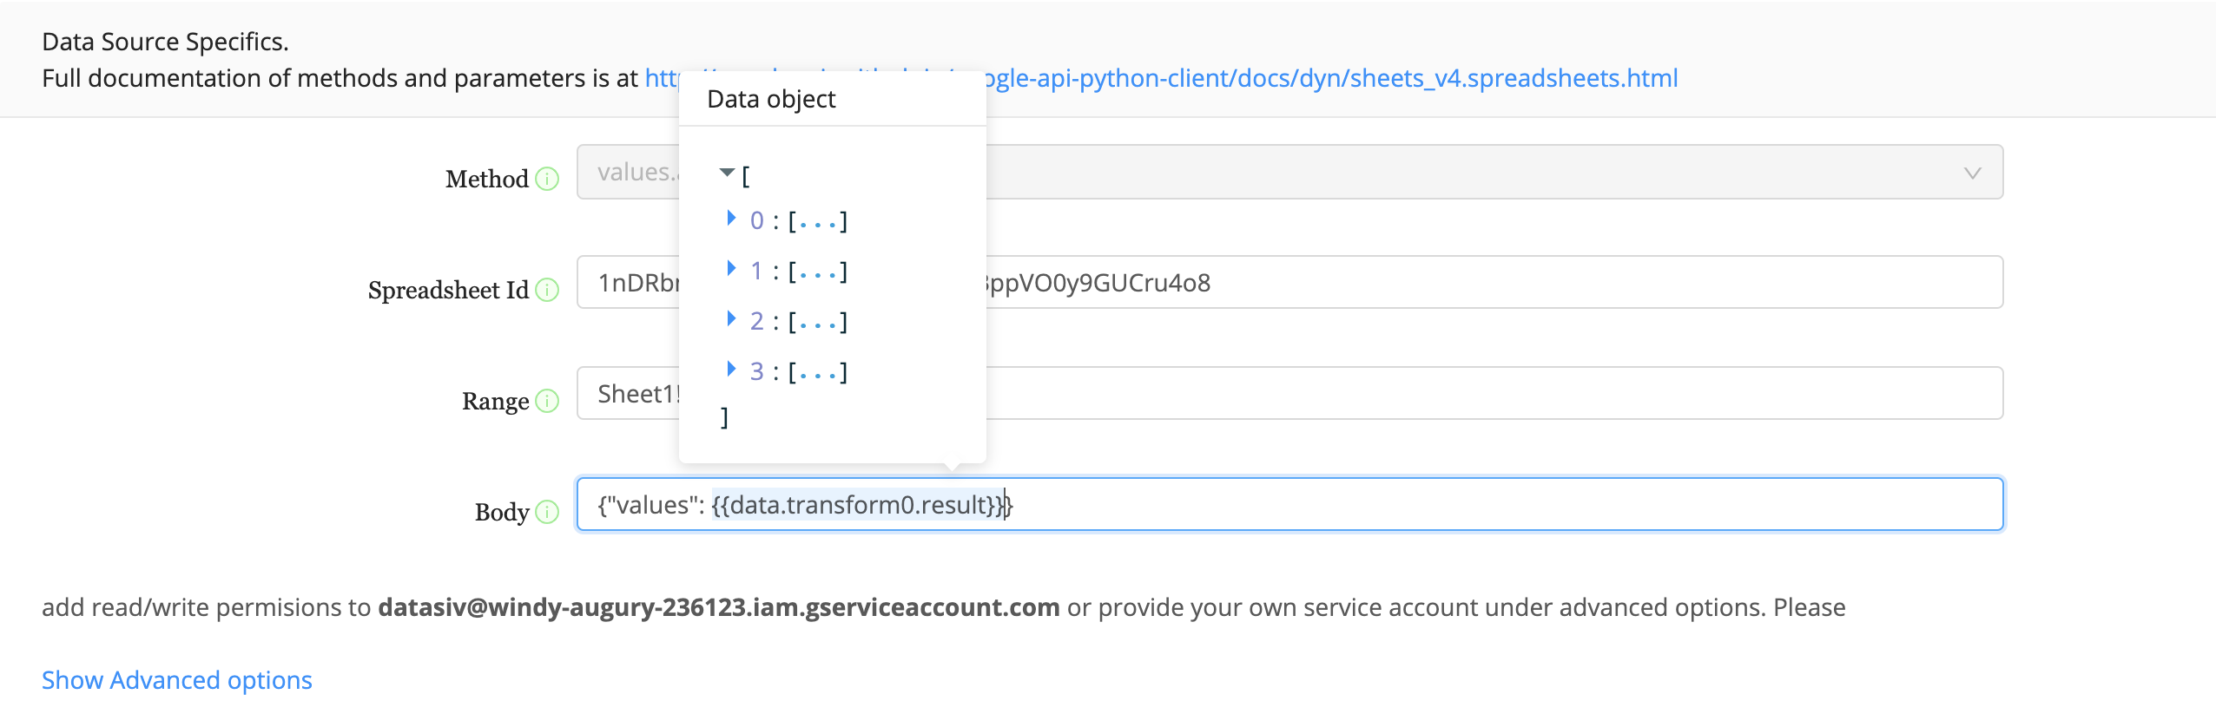The image size is (2216, 727).
Task: Click the info icon next to Method
Action: point(547,179)
